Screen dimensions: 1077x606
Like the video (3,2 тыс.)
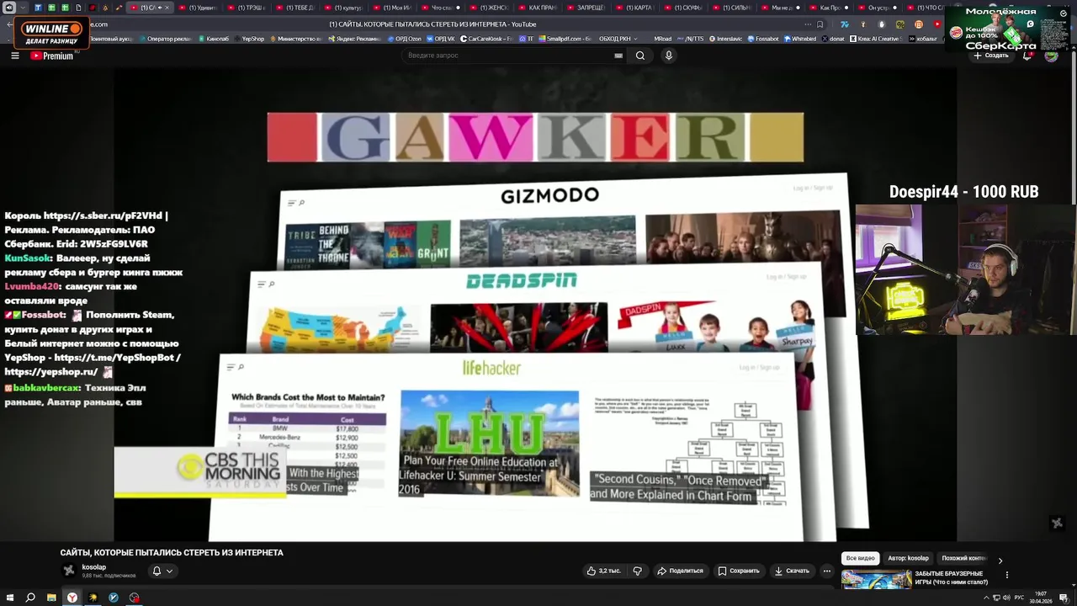pyautogui.click(x=603, y=571)
